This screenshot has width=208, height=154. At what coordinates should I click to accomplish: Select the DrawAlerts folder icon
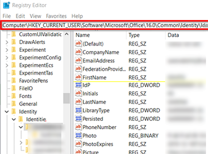(14, 42)
